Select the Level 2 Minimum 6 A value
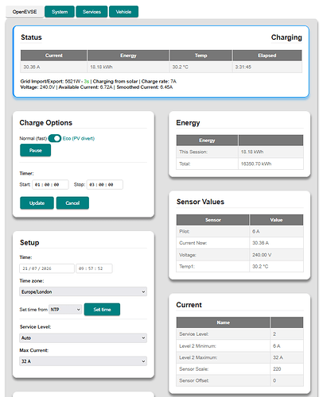The height and width of the screenshot is (397, 327). click(x=277, y=346)
